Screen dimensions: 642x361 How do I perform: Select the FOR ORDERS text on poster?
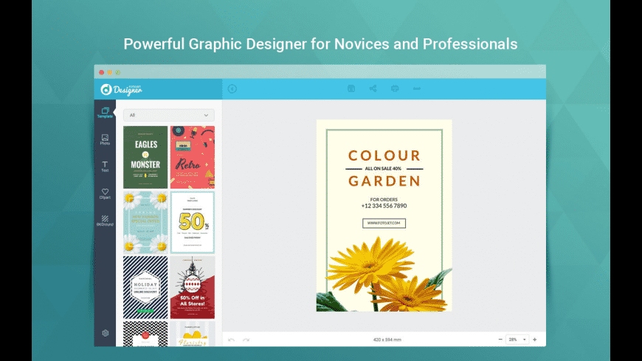pos(384,200)
